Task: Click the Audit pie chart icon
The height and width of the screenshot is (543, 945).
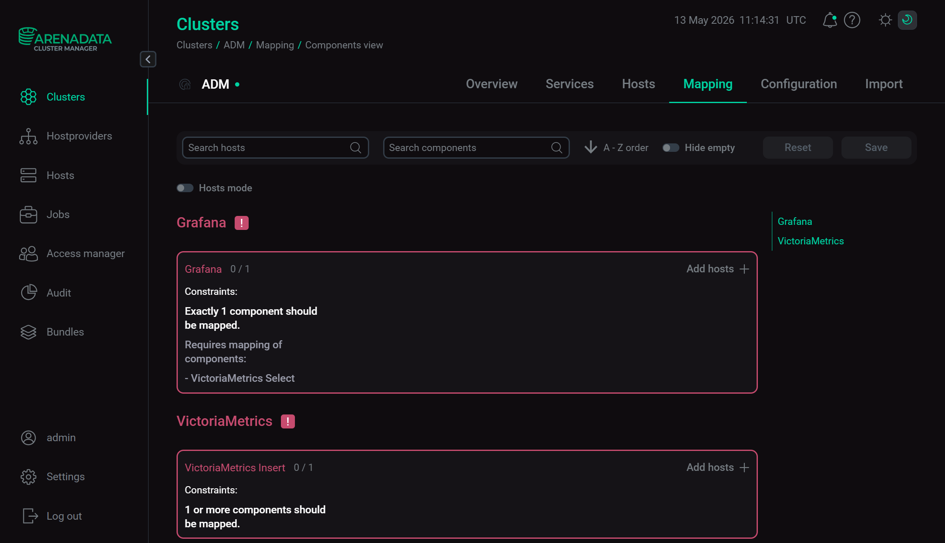Action: click(28, 293)
